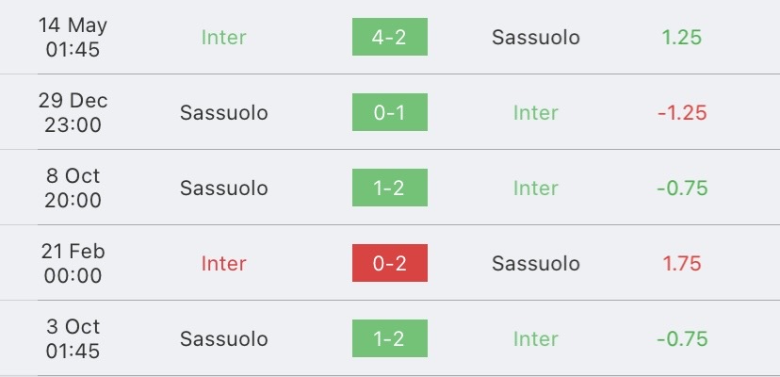Click the red 0-2 score badge
This screenshot has height=377, width=780.
coord(389,263)
